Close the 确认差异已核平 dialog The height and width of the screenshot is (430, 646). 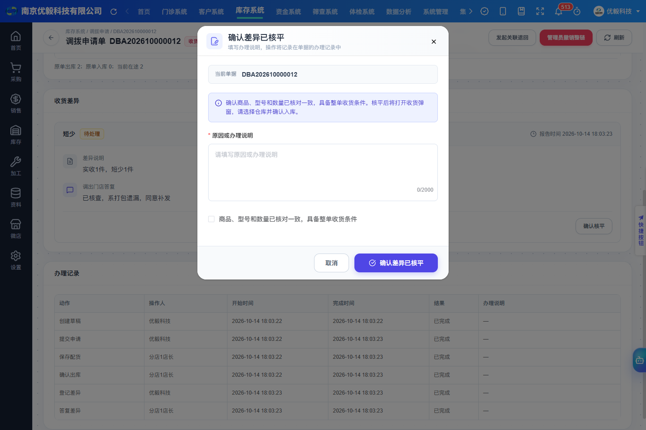pyautogui.click(x=434, y=42)
